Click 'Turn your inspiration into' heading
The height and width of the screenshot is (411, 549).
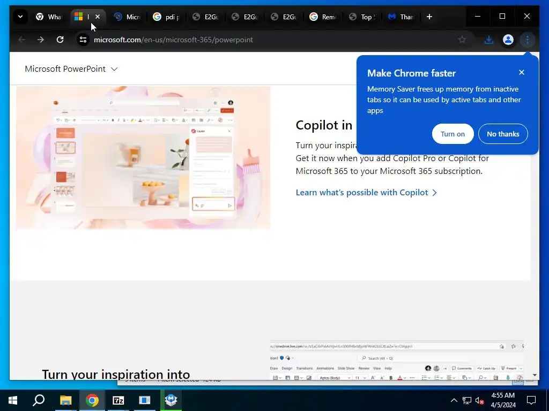(x=116, y=374)
